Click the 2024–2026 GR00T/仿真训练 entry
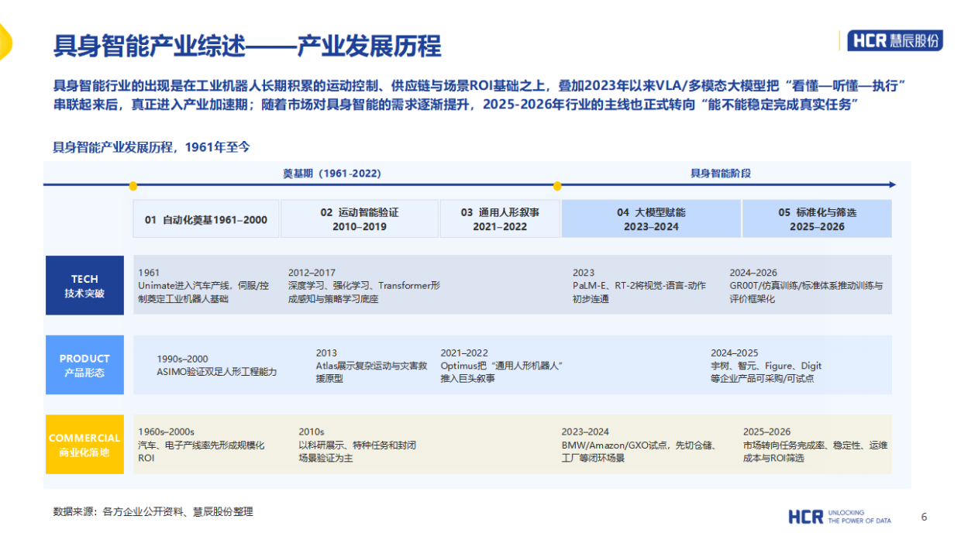Viewport: 961px width, 540px height. [x=806, y=285]
